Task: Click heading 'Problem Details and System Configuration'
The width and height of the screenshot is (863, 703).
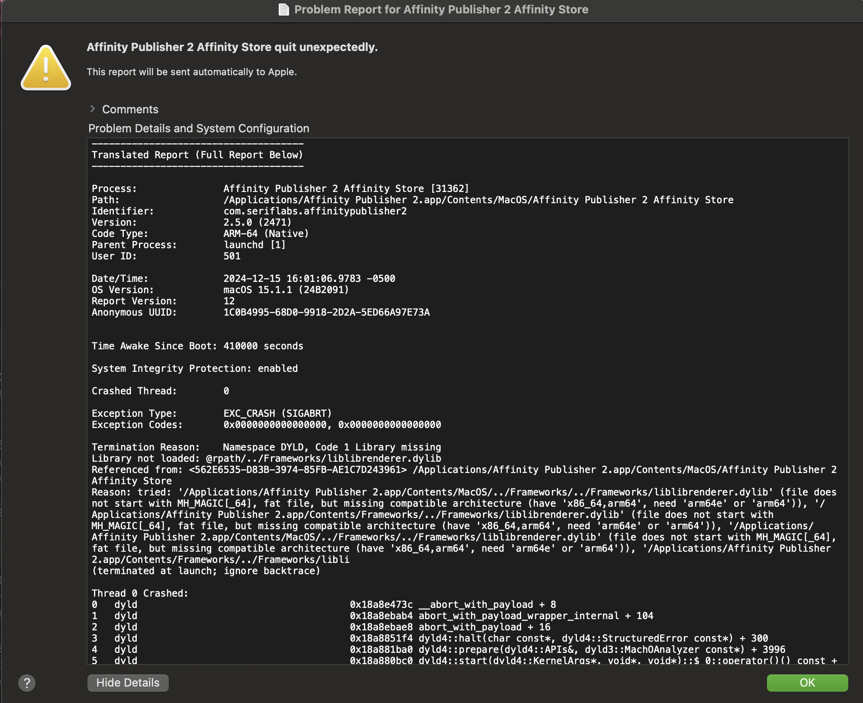Action: (x=199, y=128)
